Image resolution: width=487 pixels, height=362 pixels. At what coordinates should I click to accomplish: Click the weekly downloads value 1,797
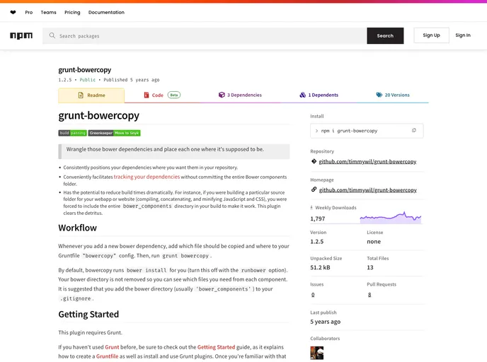(x=317, y=218)
